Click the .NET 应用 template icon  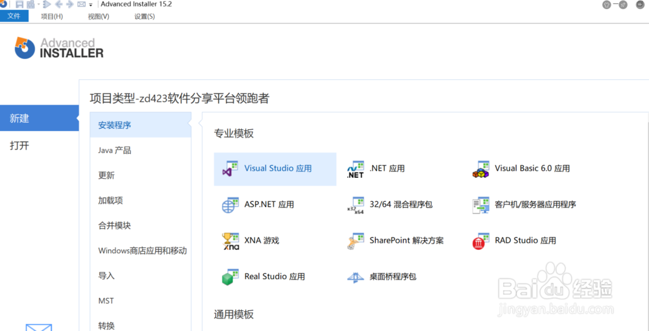[x=355, y=169]
